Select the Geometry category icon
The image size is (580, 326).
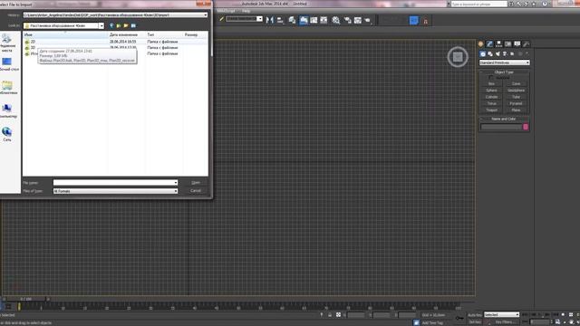(x=483, y=54)
